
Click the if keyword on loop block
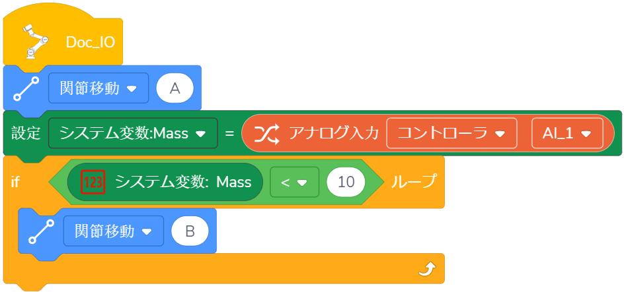(x=15, y=182)
